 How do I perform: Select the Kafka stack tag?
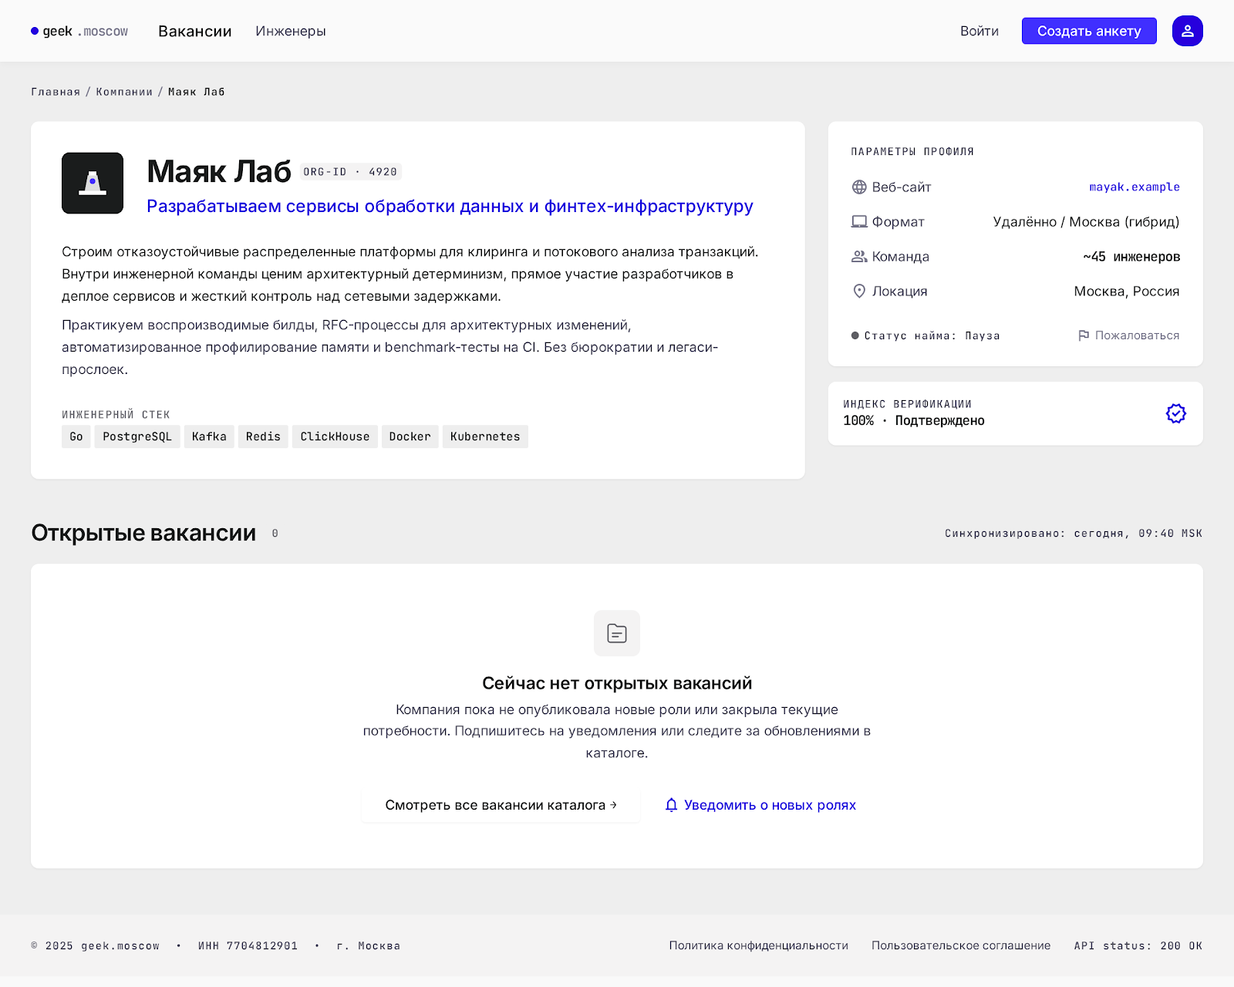click(209, 436)
